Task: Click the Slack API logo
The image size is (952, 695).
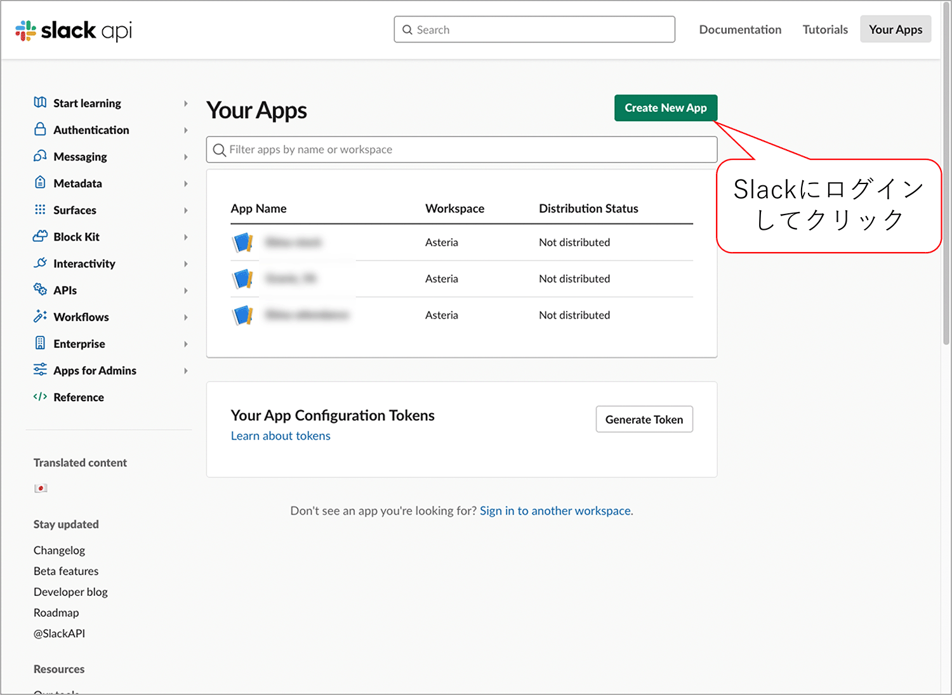Action: [x=74, y=30]
